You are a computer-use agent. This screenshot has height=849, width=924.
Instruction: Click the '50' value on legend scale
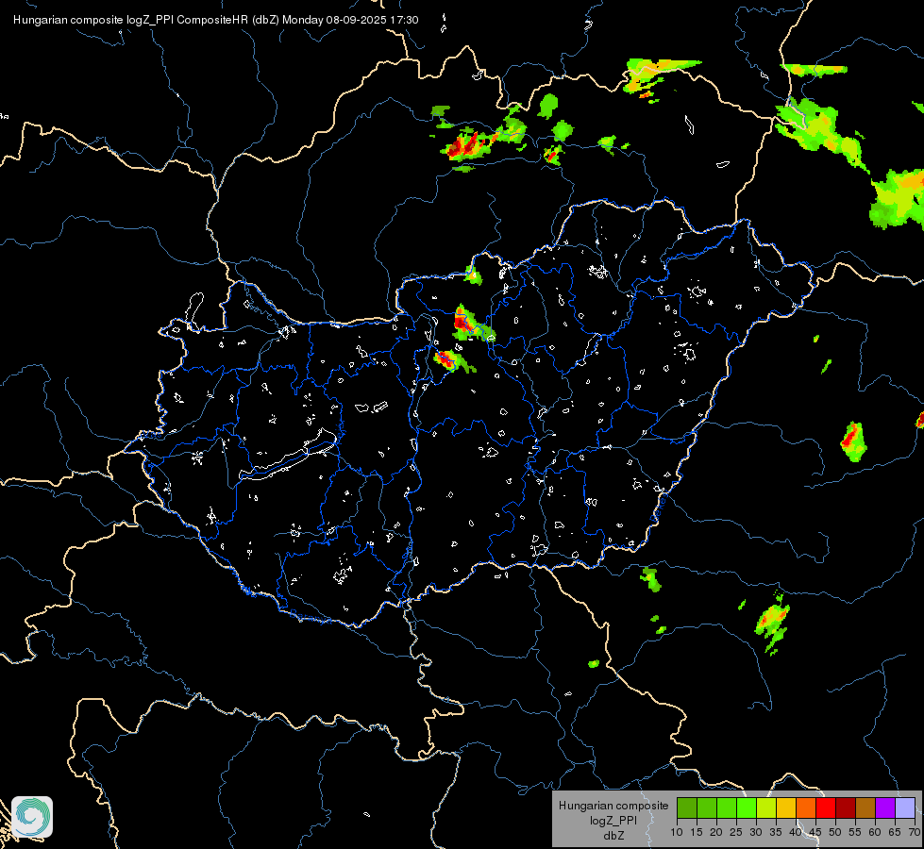tap(835, 833)
